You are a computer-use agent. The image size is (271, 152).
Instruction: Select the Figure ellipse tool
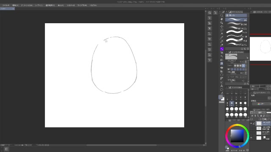tap(221, 75)
